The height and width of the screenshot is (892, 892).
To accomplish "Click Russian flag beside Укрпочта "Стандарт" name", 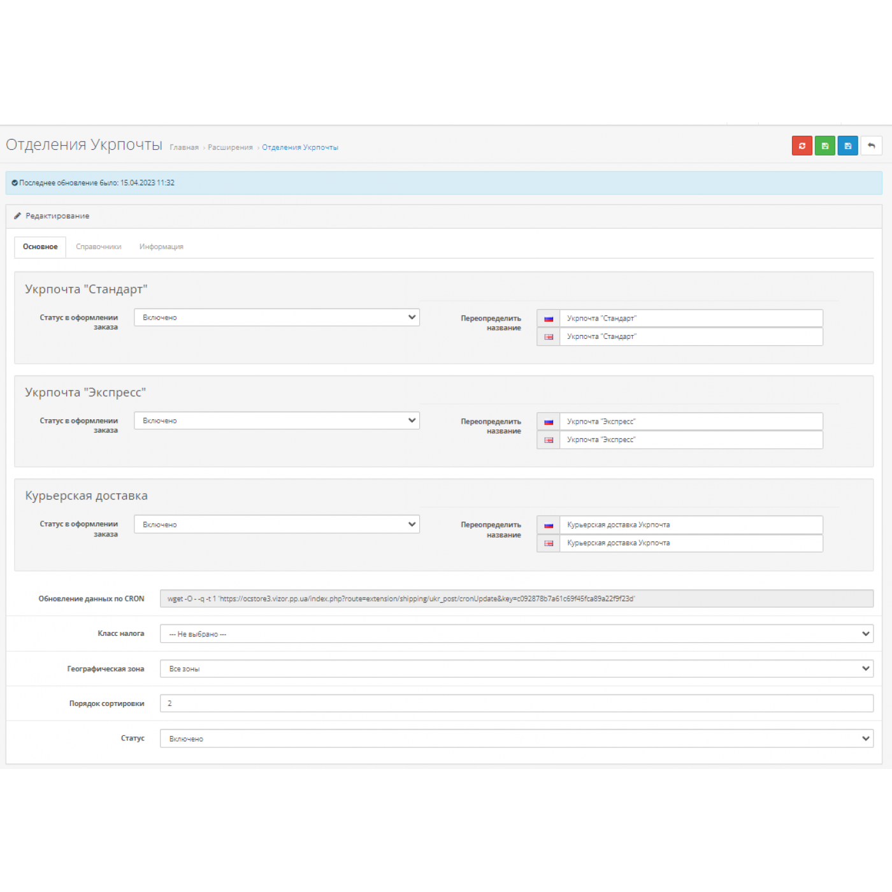I will (548, 319).
